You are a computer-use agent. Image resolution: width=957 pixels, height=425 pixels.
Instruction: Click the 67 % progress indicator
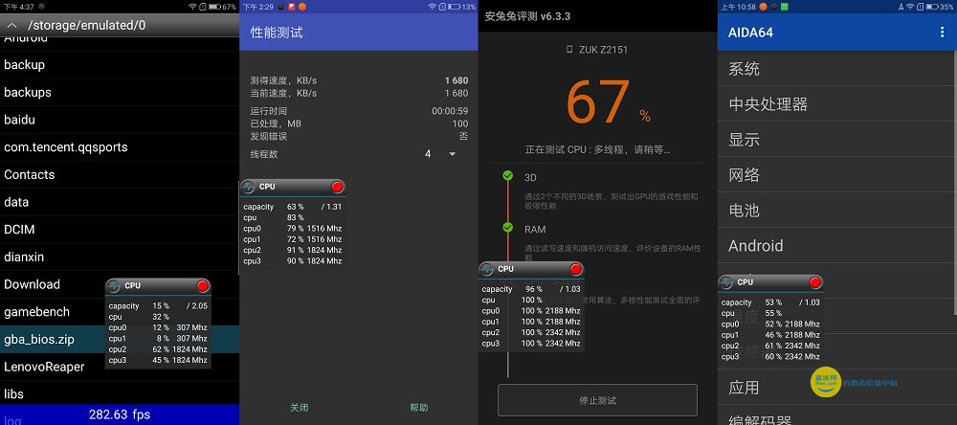click(x=608, y=102)
